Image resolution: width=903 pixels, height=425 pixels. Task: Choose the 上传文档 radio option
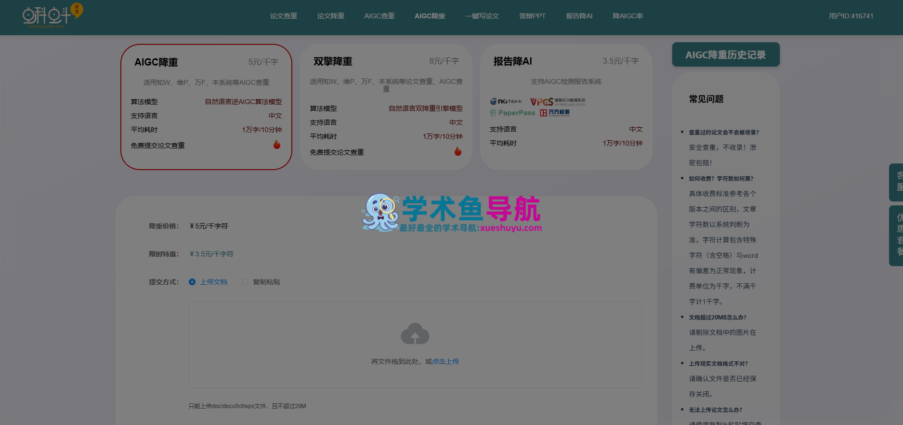tap(208, 282)
